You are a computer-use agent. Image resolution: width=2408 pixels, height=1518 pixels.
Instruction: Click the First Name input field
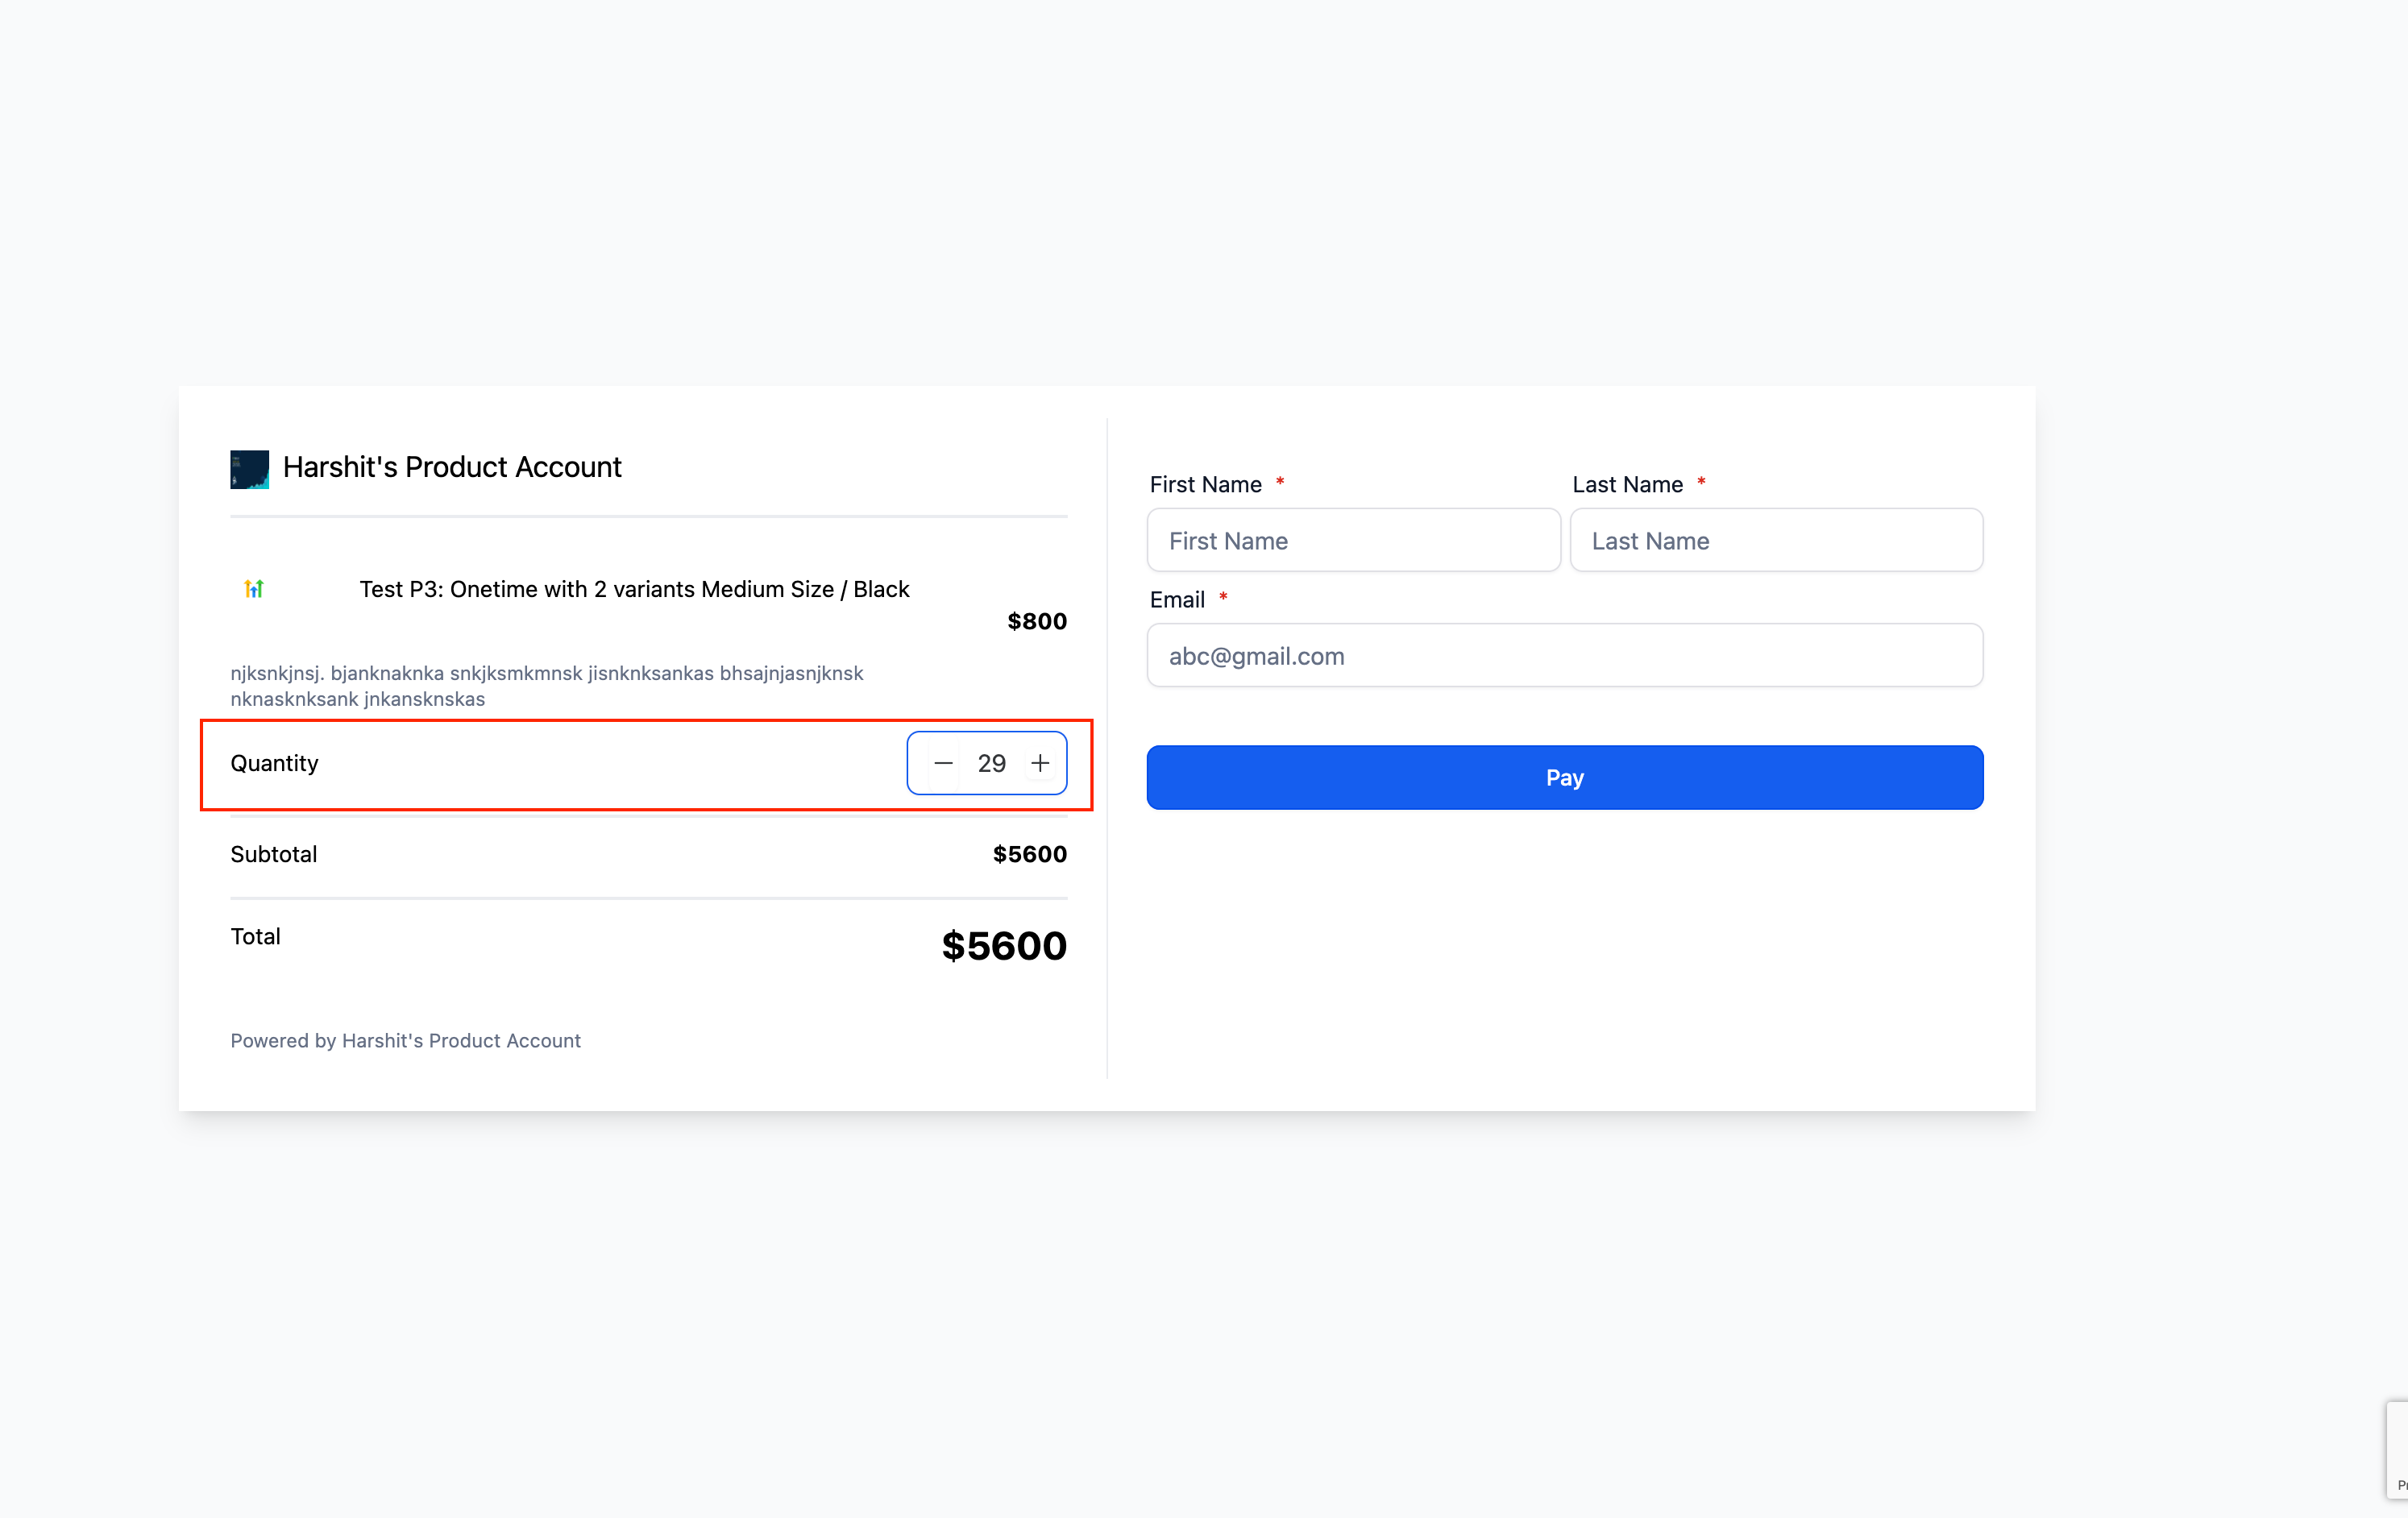coord(1354,539)
